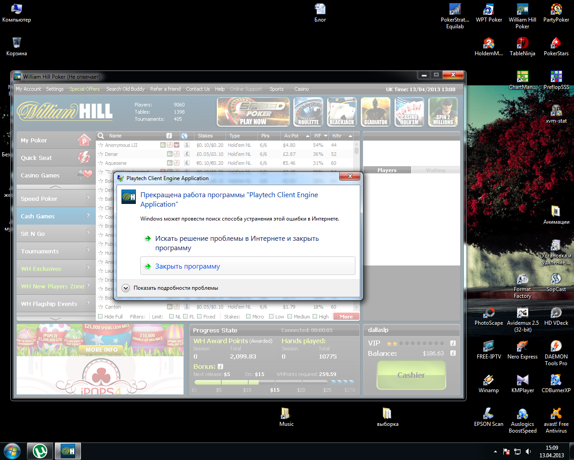This screenshot has width=574, height=460.
Task: Click the globe currency icon in list header
Action: 184,136
